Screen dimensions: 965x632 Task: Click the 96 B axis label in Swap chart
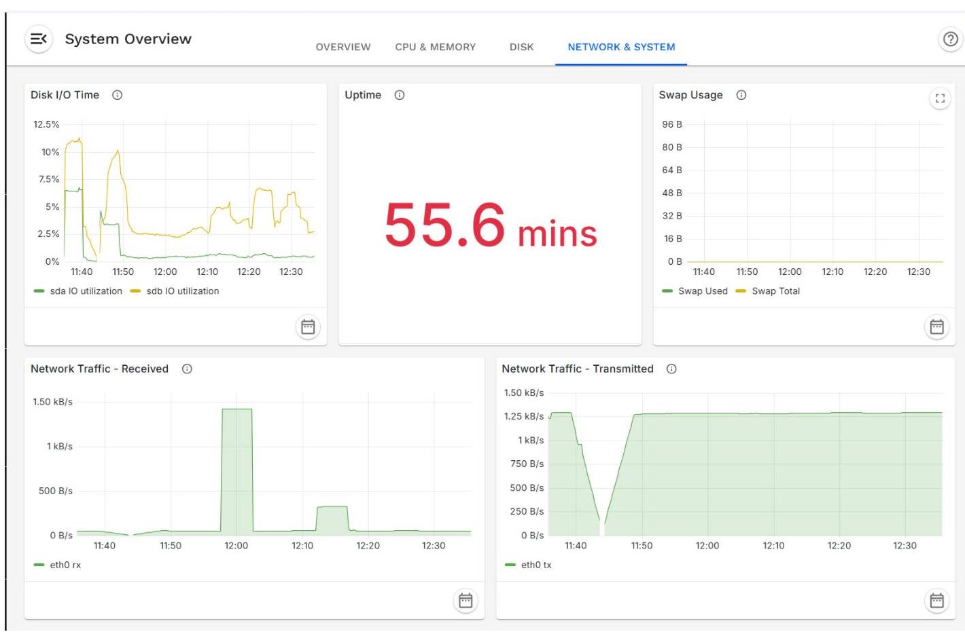(x=672, y=124)
